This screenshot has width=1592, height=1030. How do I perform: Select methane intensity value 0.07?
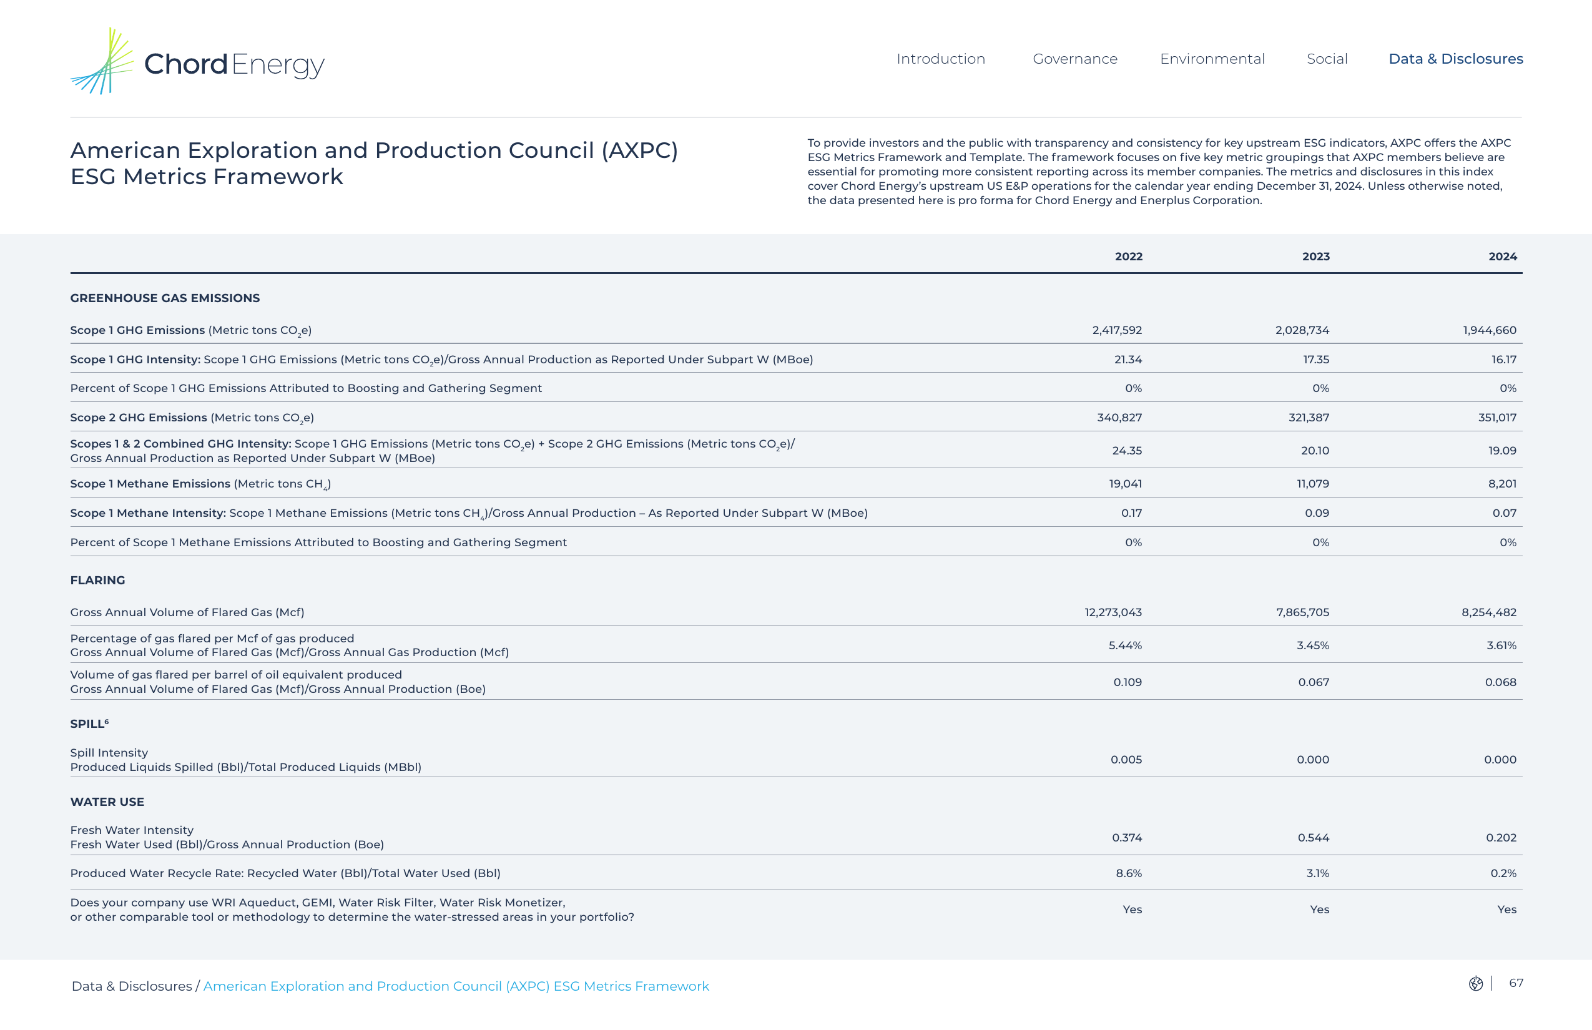click(x=1505, y=513)
